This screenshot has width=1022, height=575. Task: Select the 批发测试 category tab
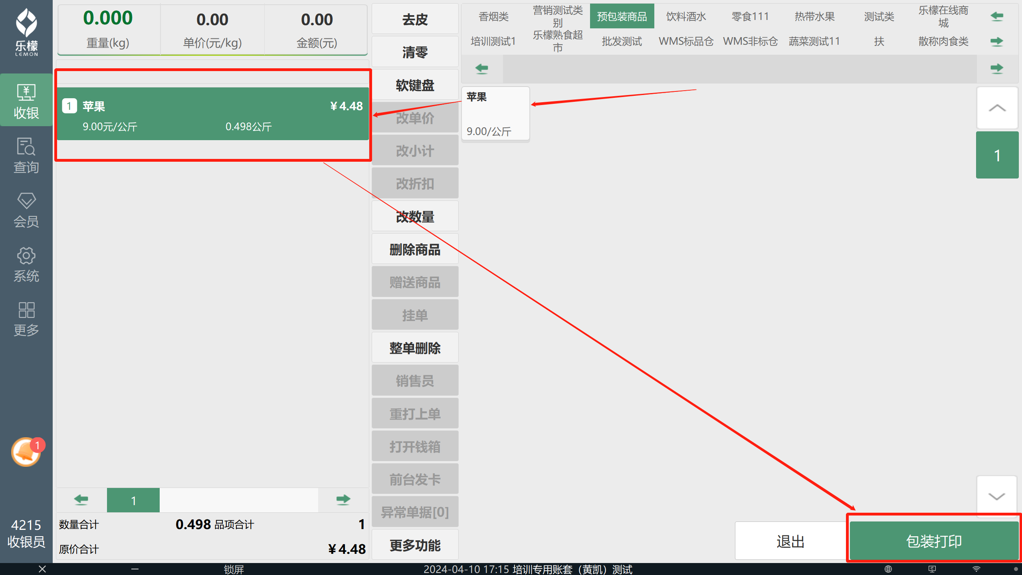622,41
